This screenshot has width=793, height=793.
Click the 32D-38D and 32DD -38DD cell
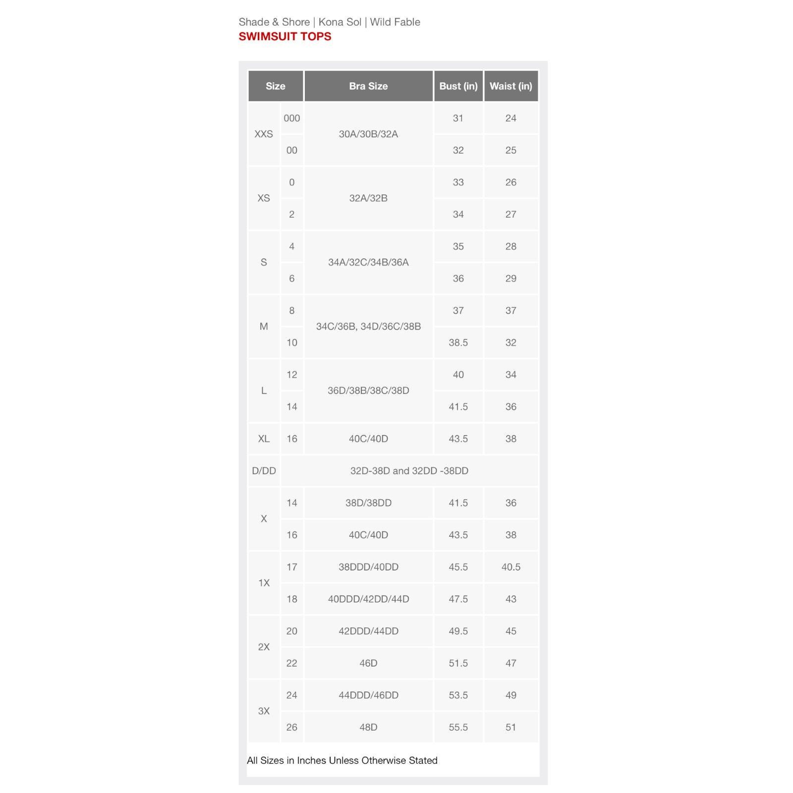pos(409,471)
